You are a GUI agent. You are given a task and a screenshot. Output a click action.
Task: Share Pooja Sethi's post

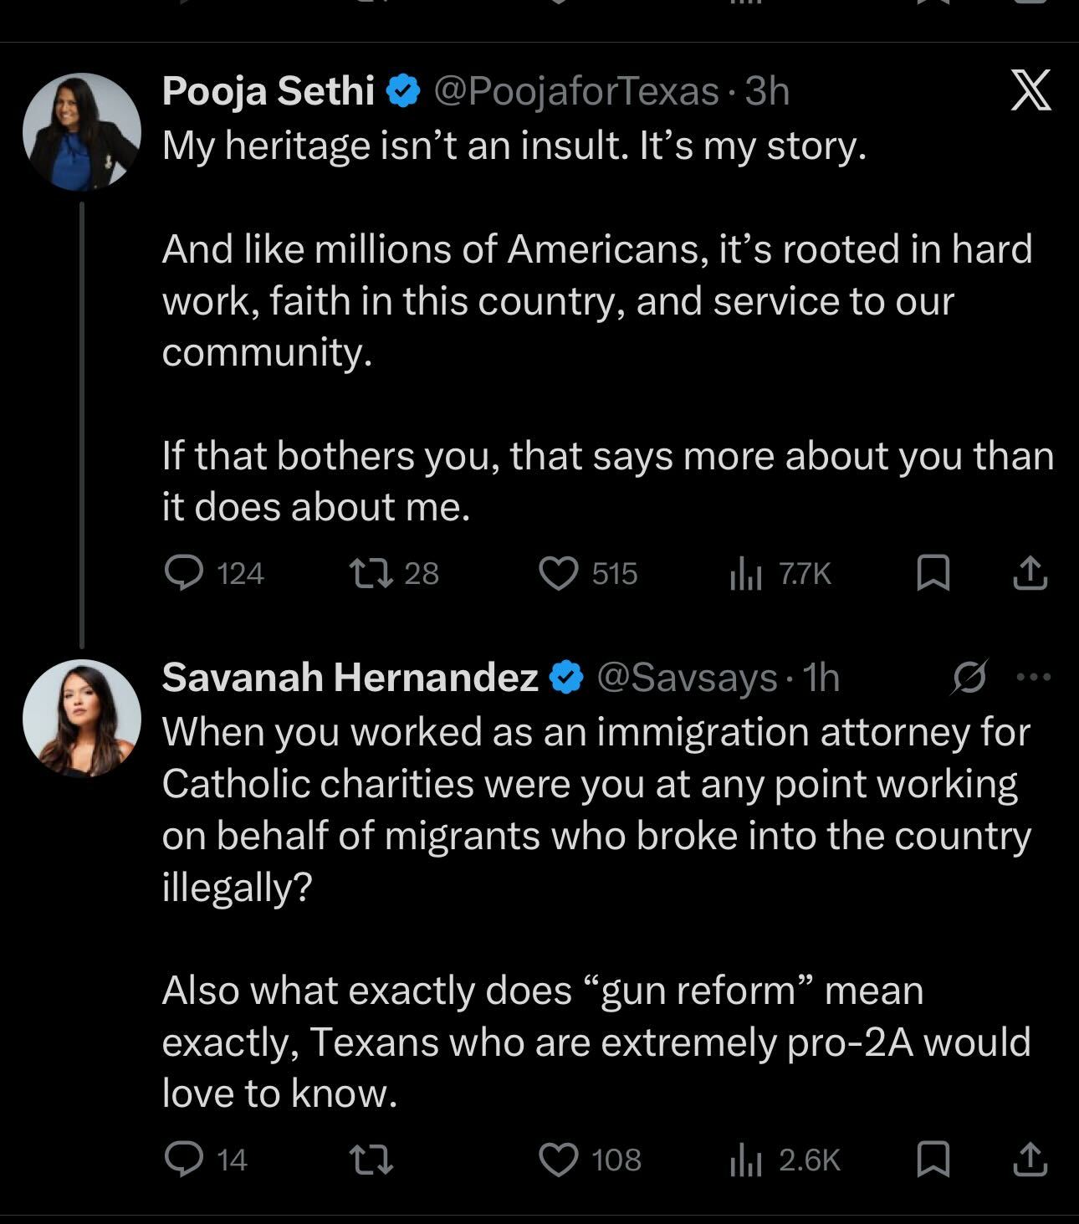[1030, 573]
